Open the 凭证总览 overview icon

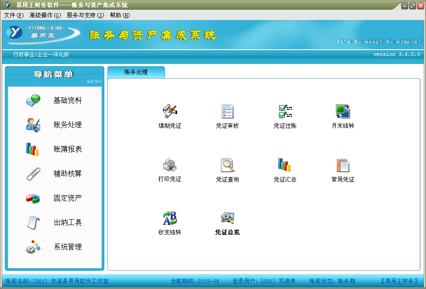tap(227, 218)
